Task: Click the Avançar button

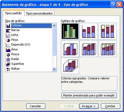Action: 89,106
